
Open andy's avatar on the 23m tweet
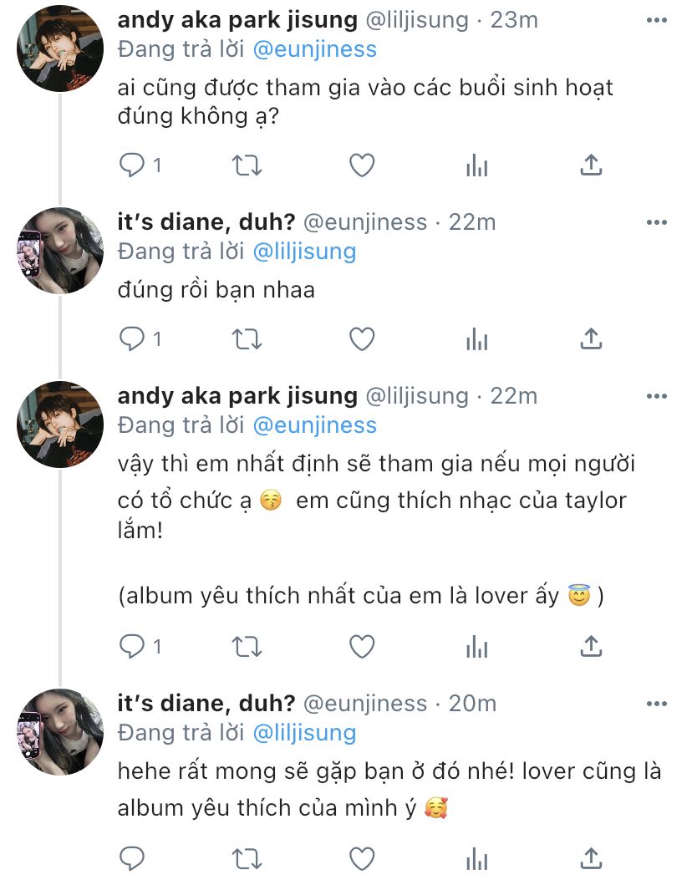tap(60, 48)
